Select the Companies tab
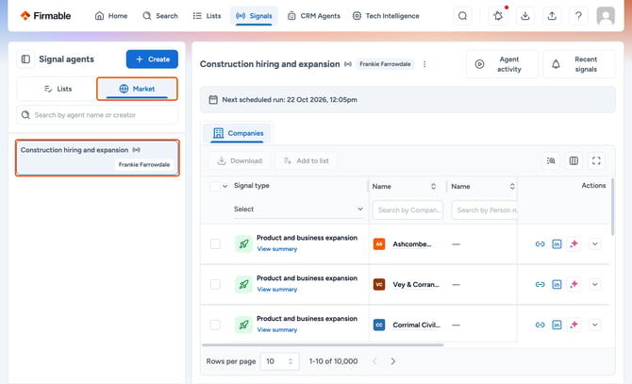The image size is (632, 384). pos(238,133)
